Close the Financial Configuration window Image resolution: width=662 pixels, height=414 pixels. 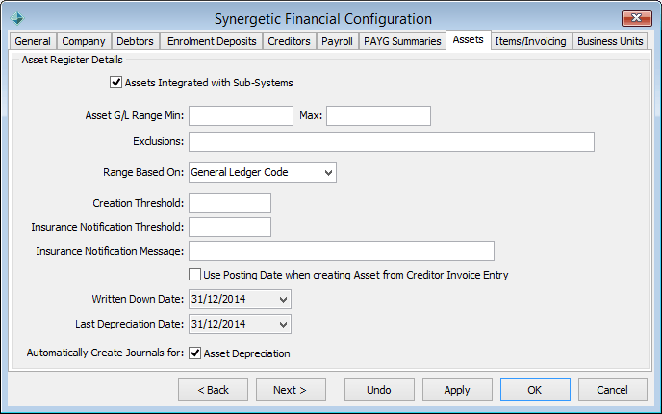tap(636, 17)
